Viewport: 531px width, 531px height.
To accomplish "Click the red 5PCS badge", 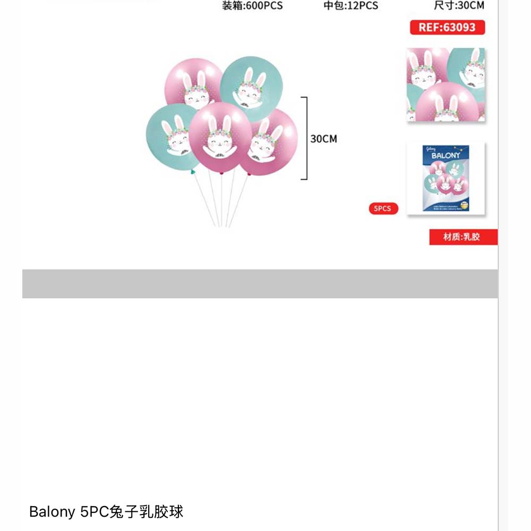I will coord(383,208).
